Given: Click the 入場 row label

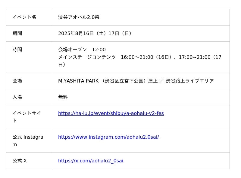Looking at the screenshot, I should pyautogui.click(x=17, y=97).
